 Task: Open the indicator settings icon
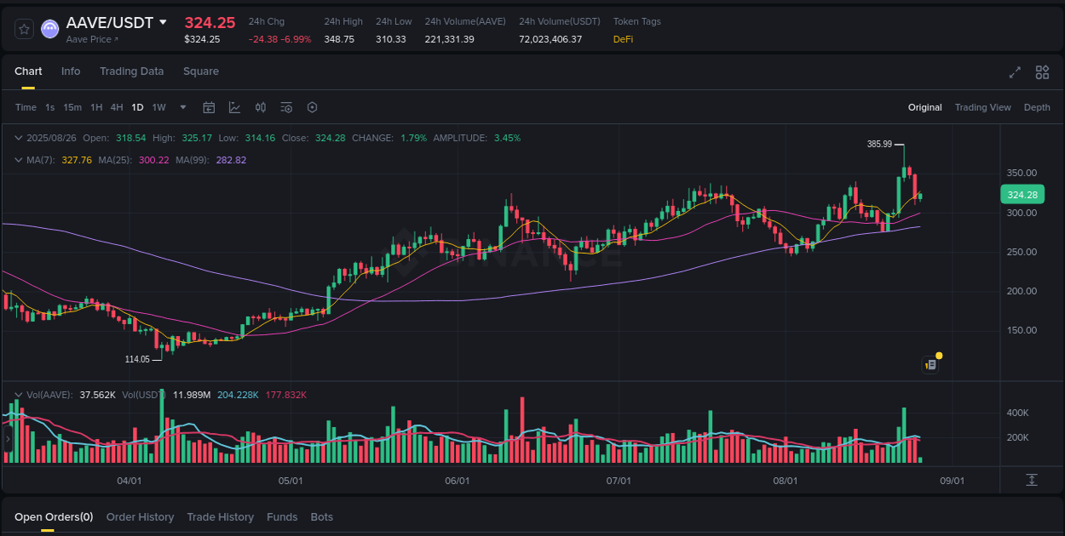pyautogui.click(x=286, y=107)
